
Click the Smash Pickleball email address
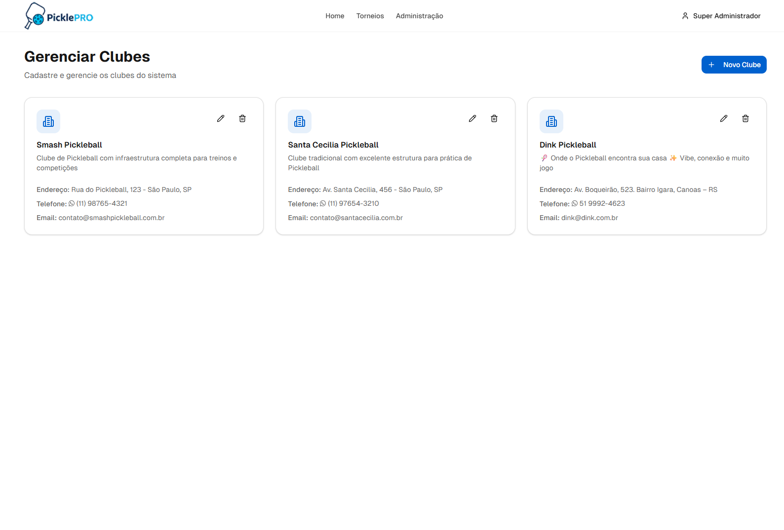coord(111,218)
